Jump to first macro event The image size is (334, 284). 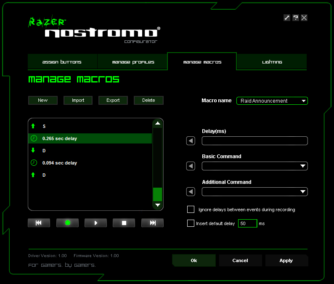click(x=39, y=223)
